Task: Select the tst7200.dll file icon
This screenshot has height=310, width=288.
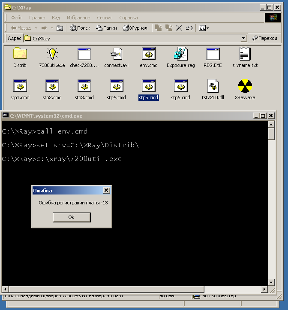Action: click(213, 86)
